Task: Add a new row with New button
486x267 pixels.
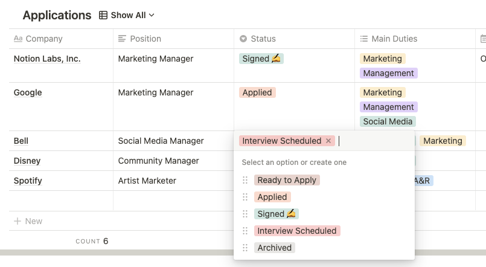Action: point(28,221)
